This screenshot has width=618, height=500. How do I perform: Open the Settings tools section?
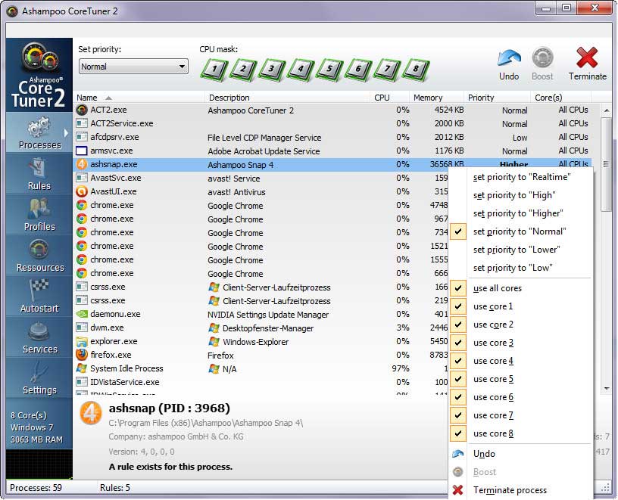[x=39, y=378]
